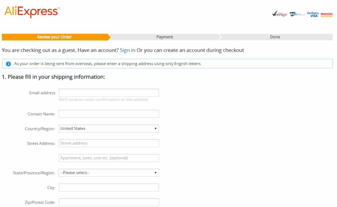337x207 pixels.
Task: Select the Done step
Action: point(275,37)
